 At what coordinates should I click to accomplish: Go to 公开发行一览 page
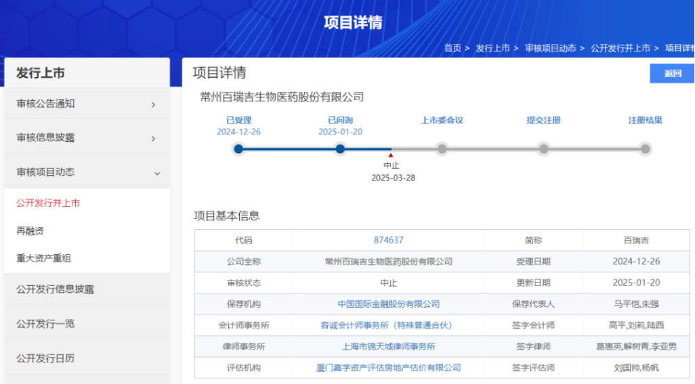point(45,324)
